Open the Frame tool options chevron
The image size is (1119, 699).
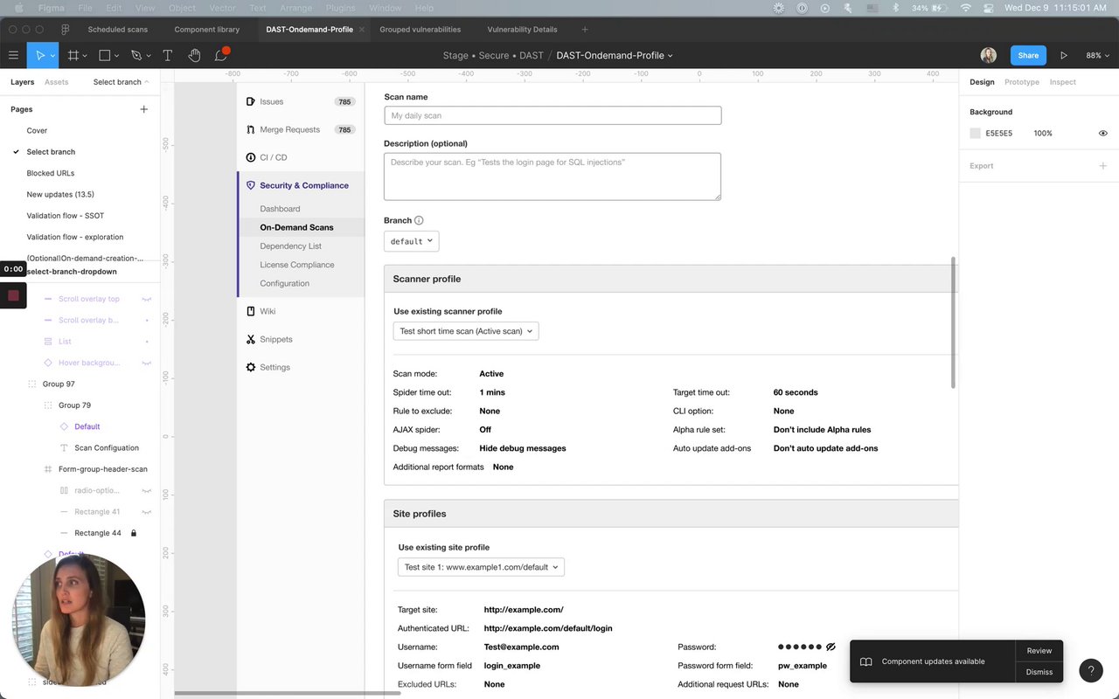pyautogui.click(x=87, y=56)
